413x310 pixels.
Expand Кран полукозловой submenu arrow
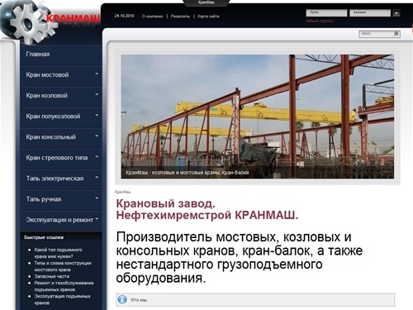[x=97, y=115]
